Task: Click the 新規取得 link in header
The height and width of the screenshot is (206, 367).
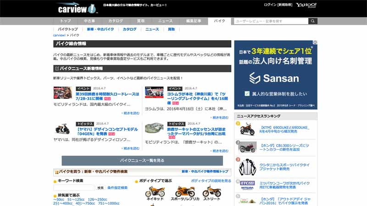Action: [x=285, y=5]
